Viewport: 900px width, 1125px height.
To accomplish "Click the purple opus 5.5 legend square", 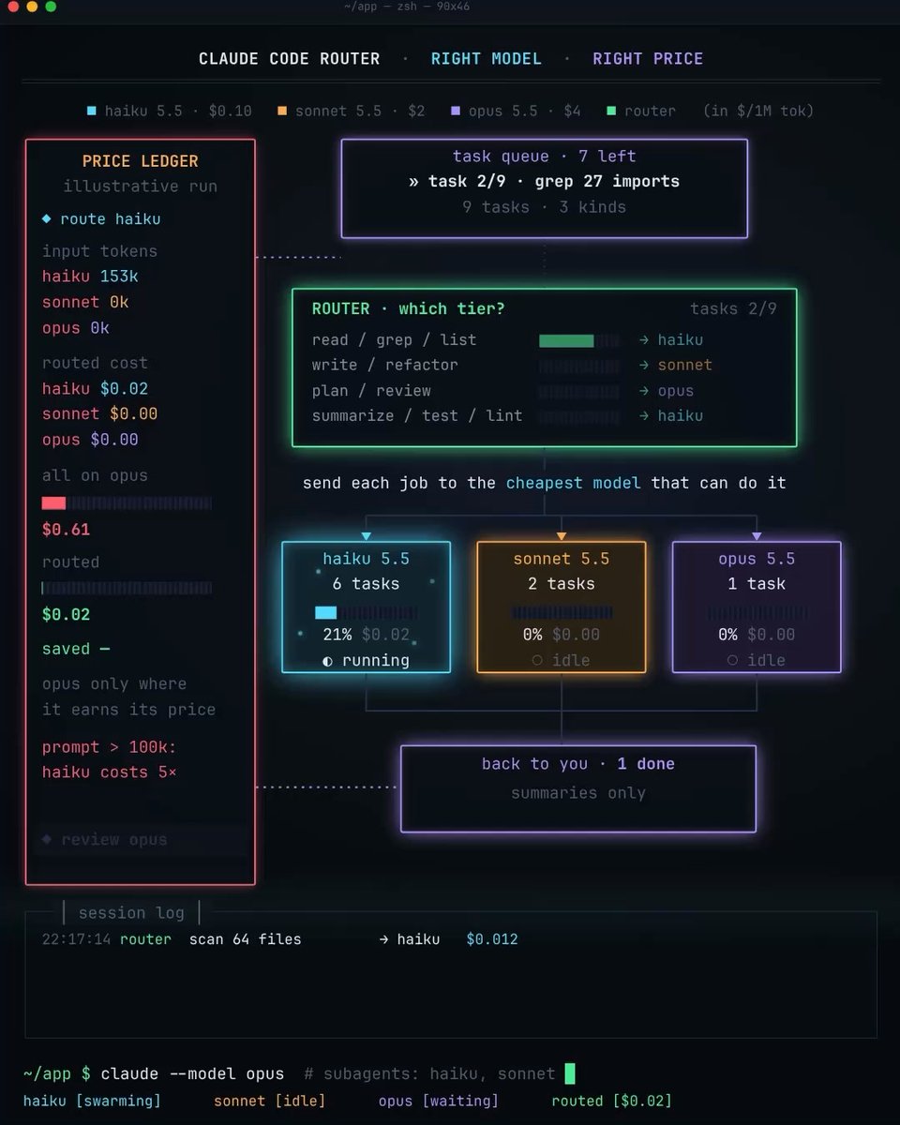I will coord(456,111).
